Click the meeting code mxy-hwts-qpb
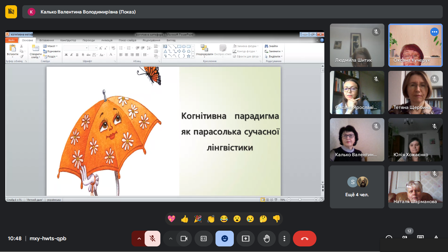 (48, 239)
